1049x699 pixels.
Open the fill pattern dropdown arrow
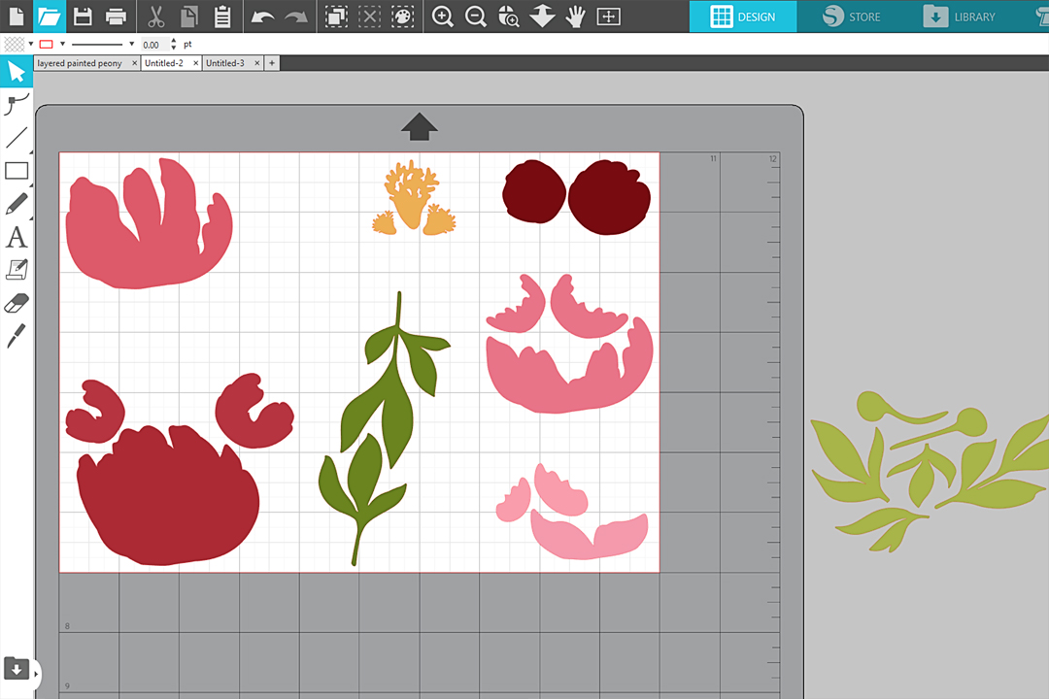pos(31,44)
